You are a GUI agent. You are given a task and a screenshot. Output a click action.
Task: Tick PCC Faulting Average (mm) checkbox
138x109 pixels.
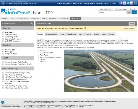click(x=3, y=86)
